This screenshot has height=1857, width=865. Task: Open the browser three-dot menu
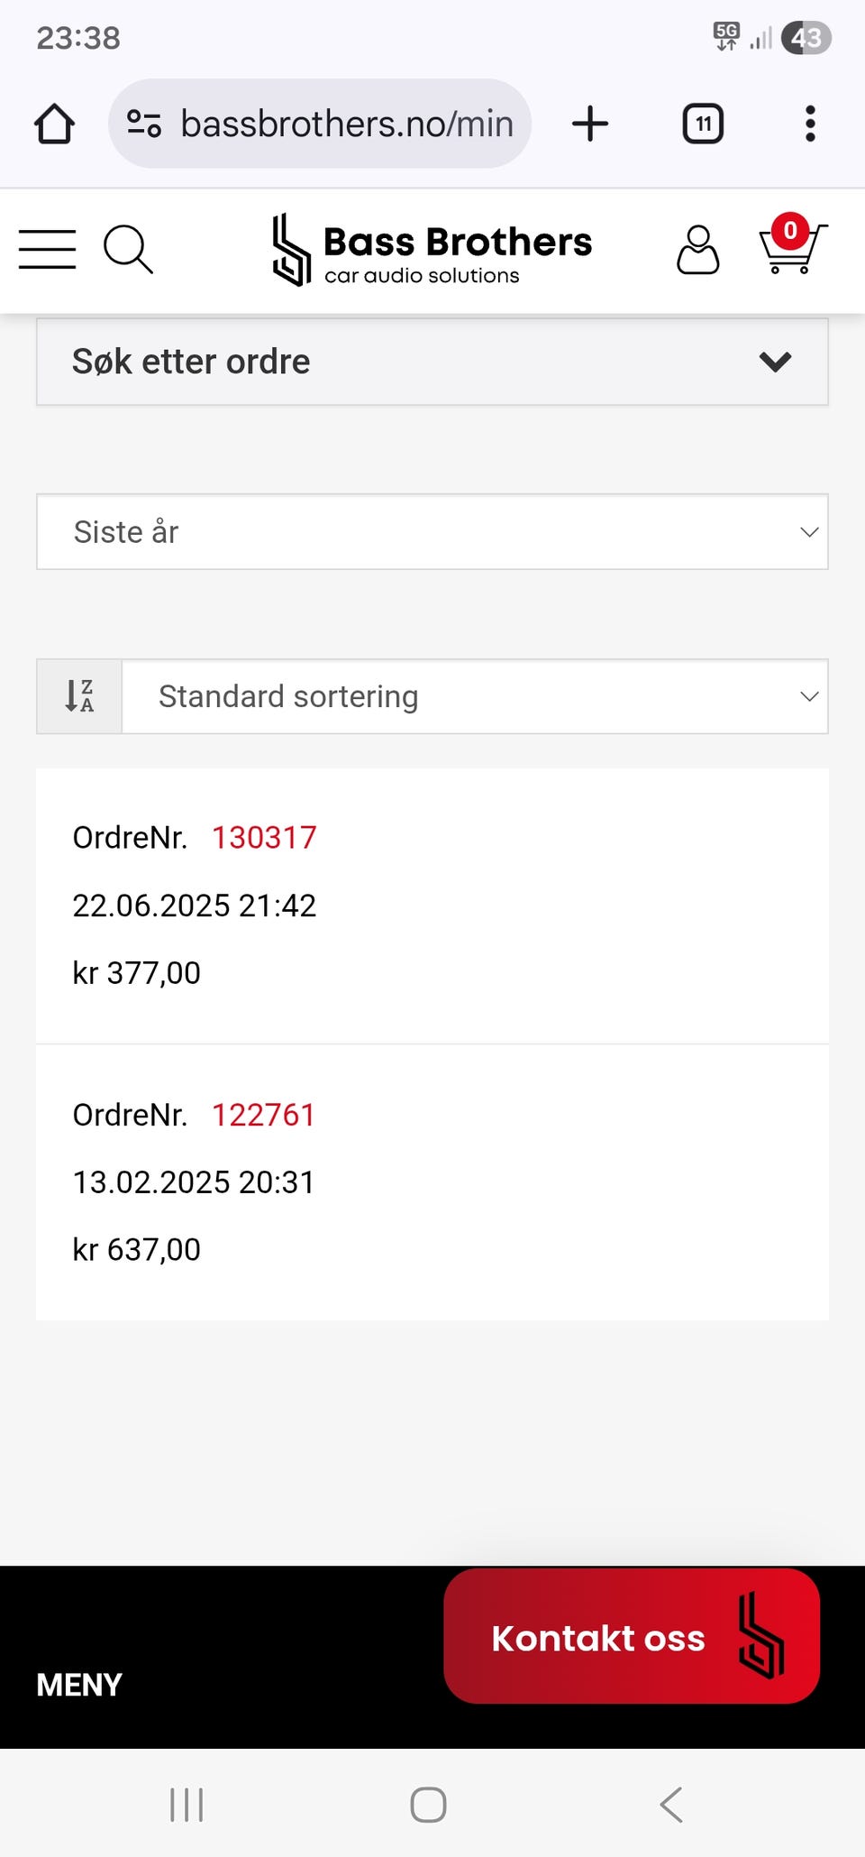[x=810, y=124]
